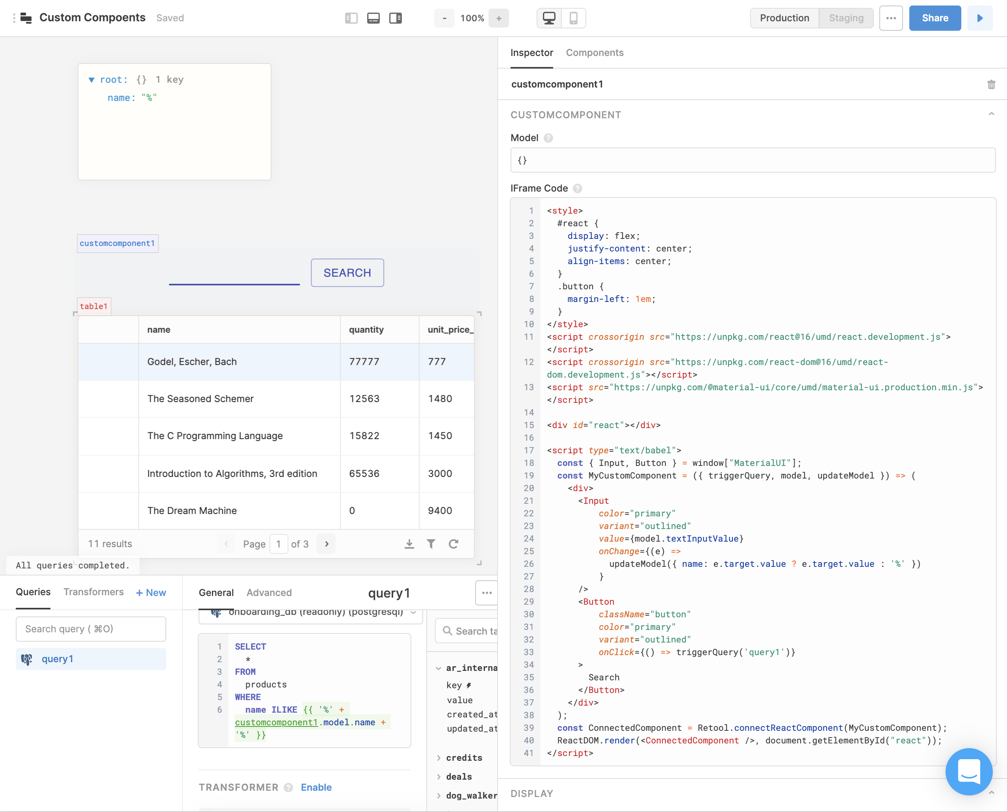Open the app folder icon beside the title

(x=27, y=18)
